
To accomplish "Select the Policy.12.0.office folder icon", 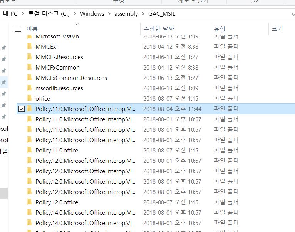I will (29, 202).
